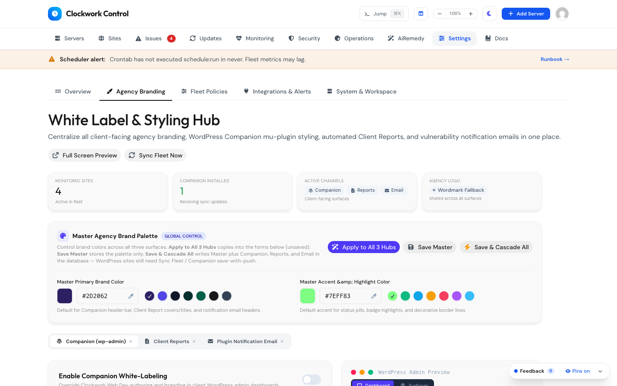Click the #2D2062 primary hex input field
Image resolution: width=617 pixels, height=386 pixels.
(x=108, y=296)
